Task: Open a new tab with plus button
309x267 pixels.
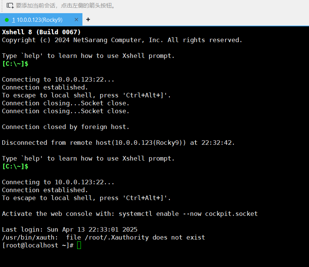Action: point(88,20)
